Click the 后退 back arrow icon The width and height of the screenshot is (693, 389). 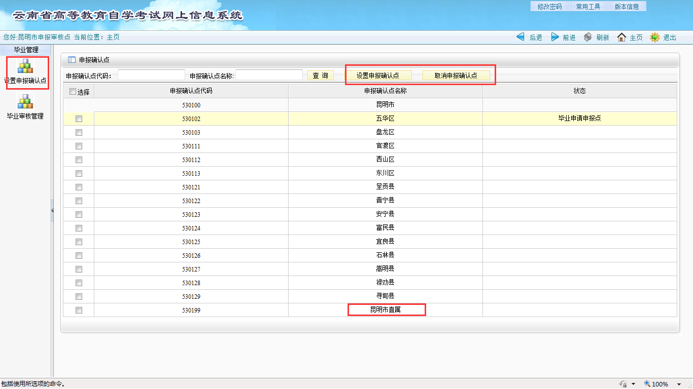point(521,37)
